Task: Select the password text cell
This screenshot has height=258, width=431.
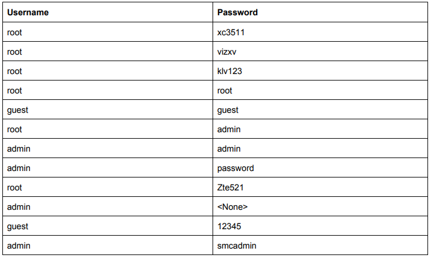Action: pyautogui.click(x=236, y=168)
